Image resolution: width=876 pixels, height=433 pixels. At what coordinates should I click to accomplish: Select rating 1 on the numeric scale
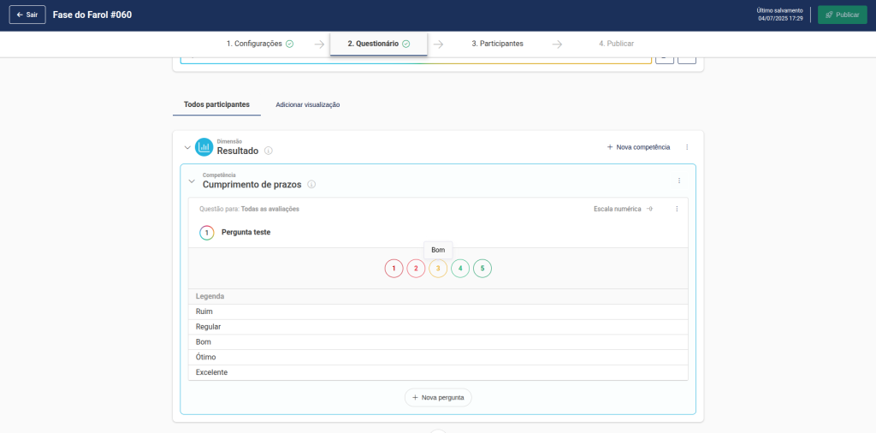(x=394, y=269)
